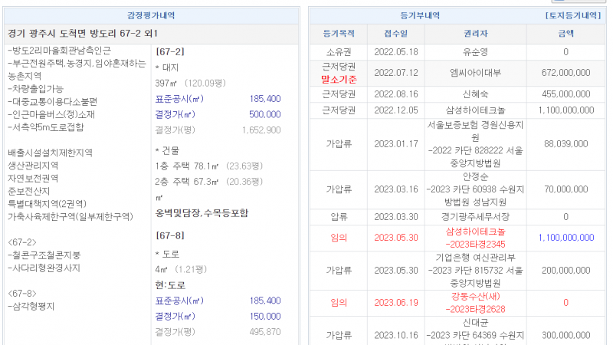613x345 pixels.
Task: Click 경기광주세무서장 in the 압류 row
Action: [476, 217]
